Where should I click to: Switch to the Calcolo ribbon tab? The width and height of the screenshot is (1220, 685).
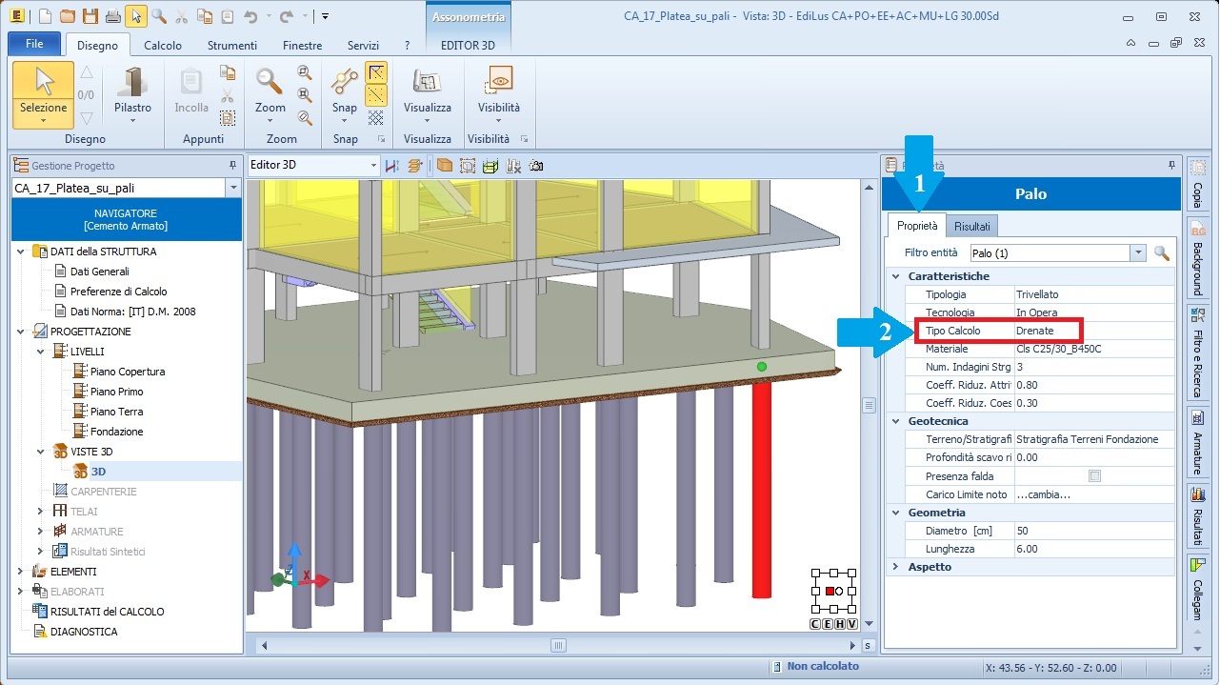pyautogui.click(x=163, y=45)
